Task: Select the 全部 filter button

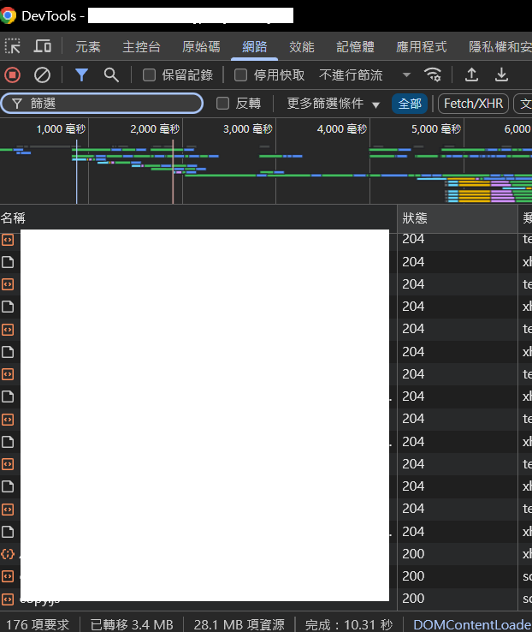Action: (x=410, y=104)
